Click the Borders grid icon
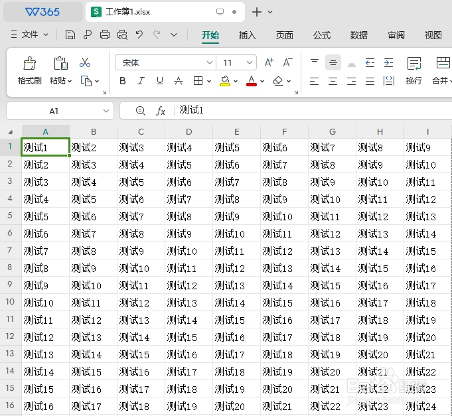 point(198,81)
